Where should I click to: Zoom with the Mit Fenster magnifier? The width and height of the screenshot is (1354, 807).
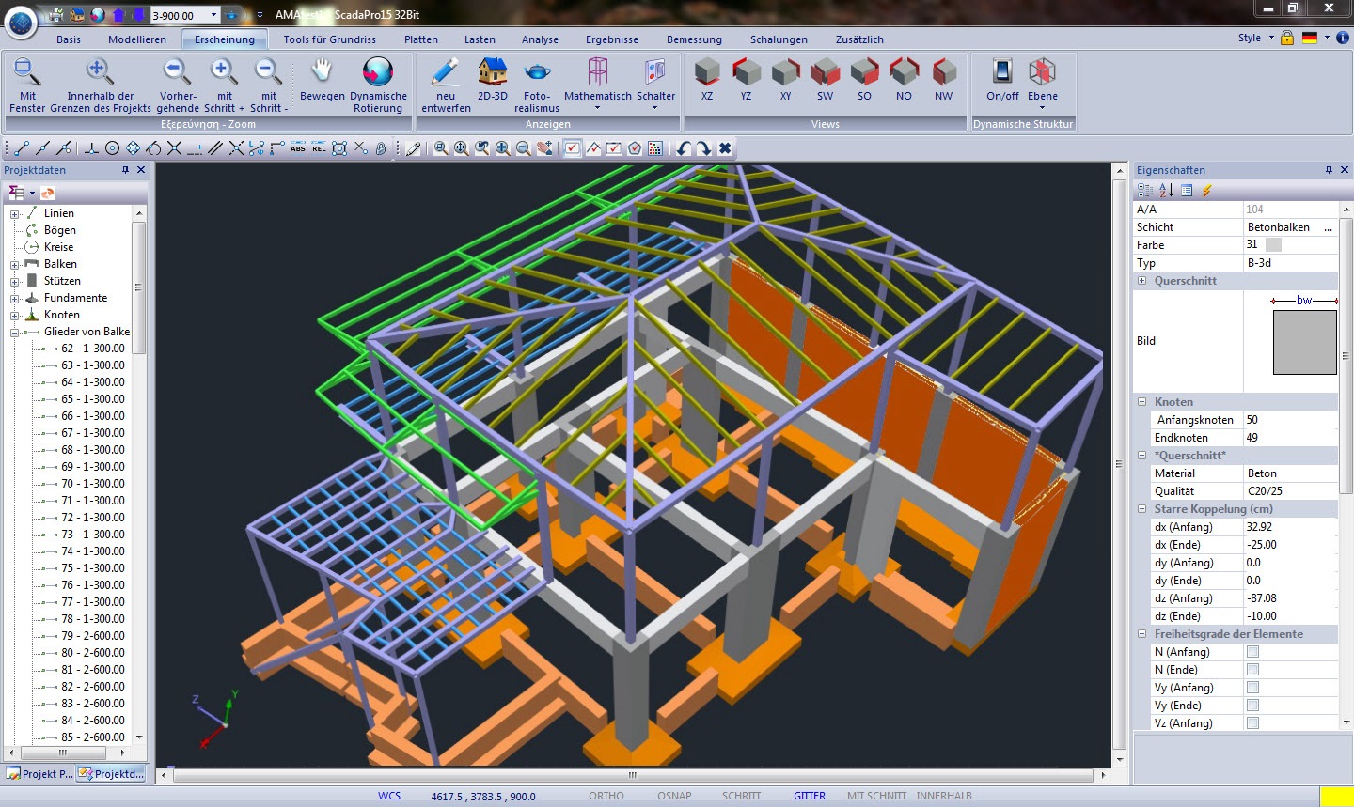coord(27,72)
